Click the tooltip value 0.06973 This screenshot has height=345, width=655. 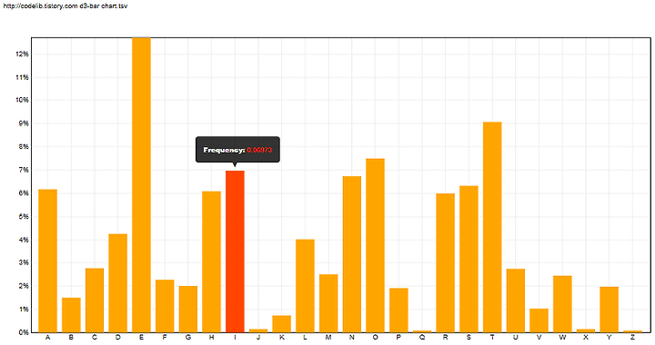[259, 150]
